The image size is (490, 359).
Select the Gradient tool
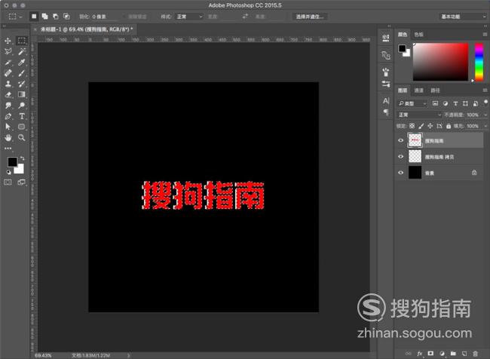pos(22,94)
